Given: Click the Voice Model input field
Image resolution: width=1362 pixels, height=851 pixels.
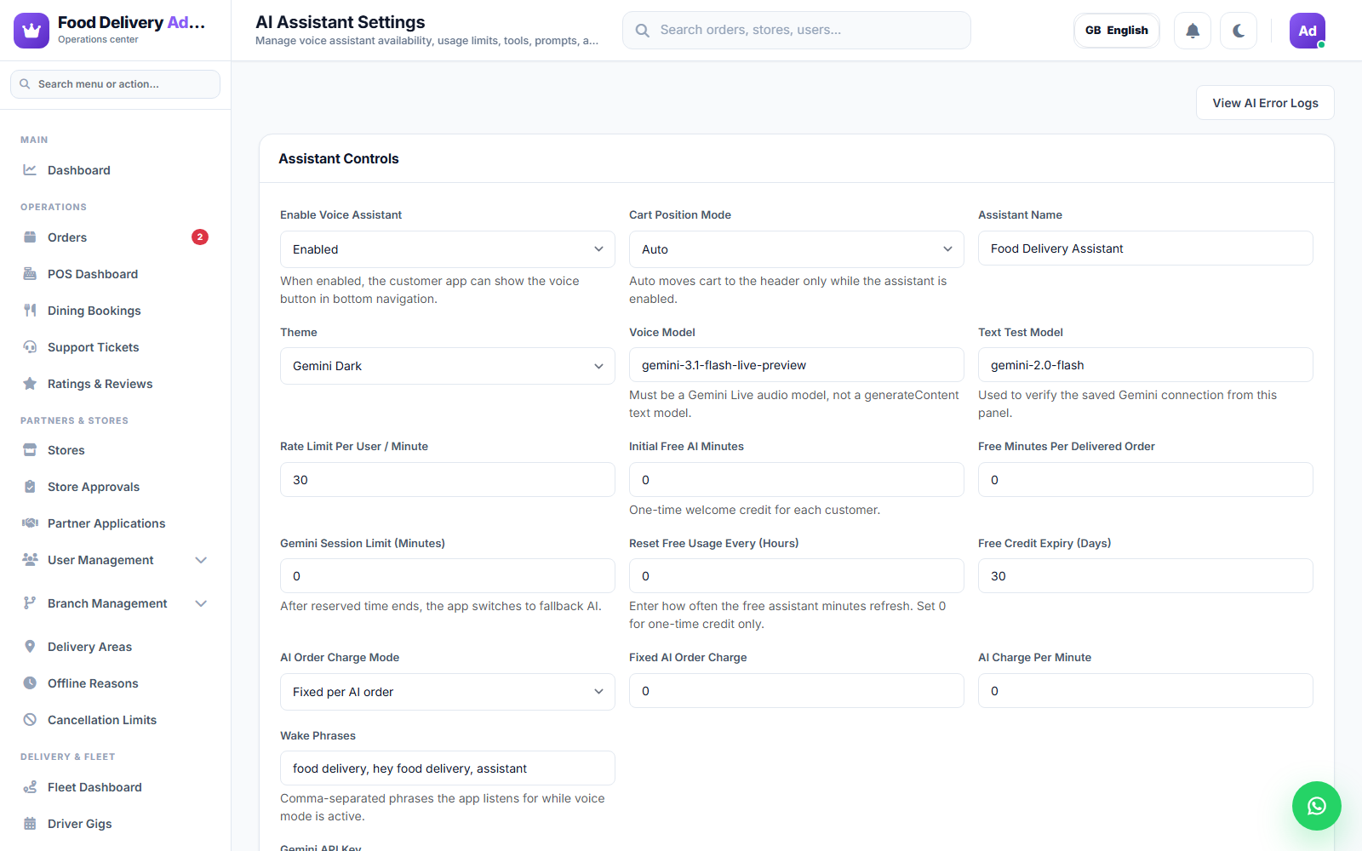Looking at the screenshot, I should pos(797,365).
